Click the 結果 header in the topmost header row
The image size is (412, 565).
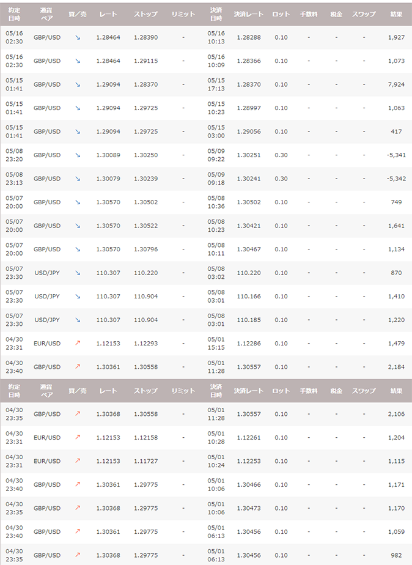point(395,13)
